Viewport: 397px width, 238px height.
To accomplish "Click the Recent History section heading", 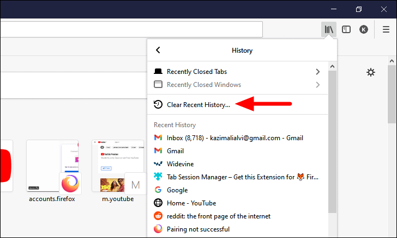I will coord(175,125).
